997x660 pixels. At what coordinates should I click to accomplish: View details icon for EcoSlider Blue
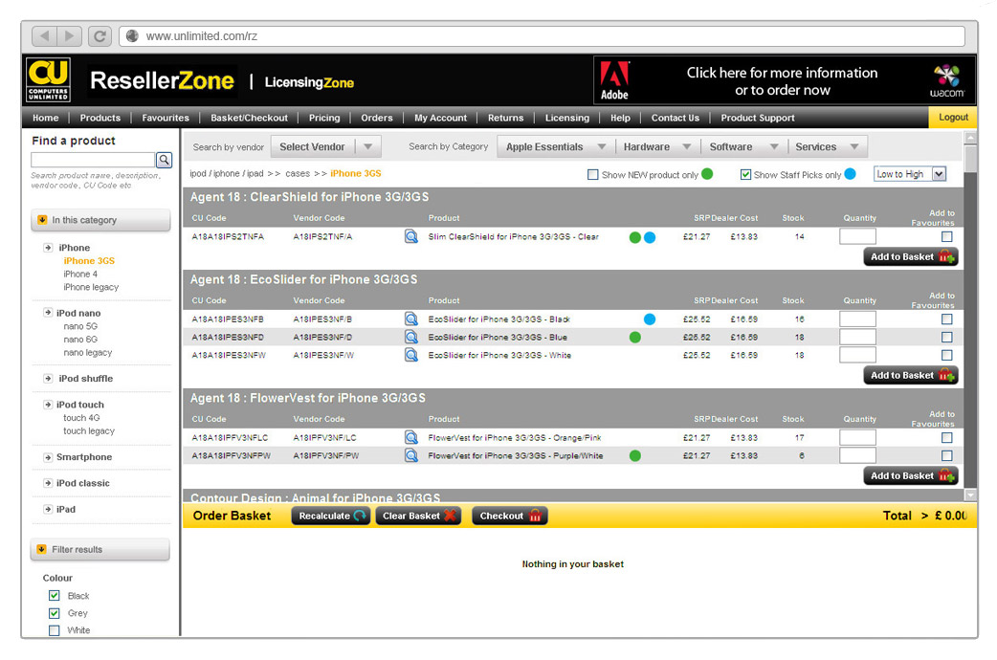(411, 337)
